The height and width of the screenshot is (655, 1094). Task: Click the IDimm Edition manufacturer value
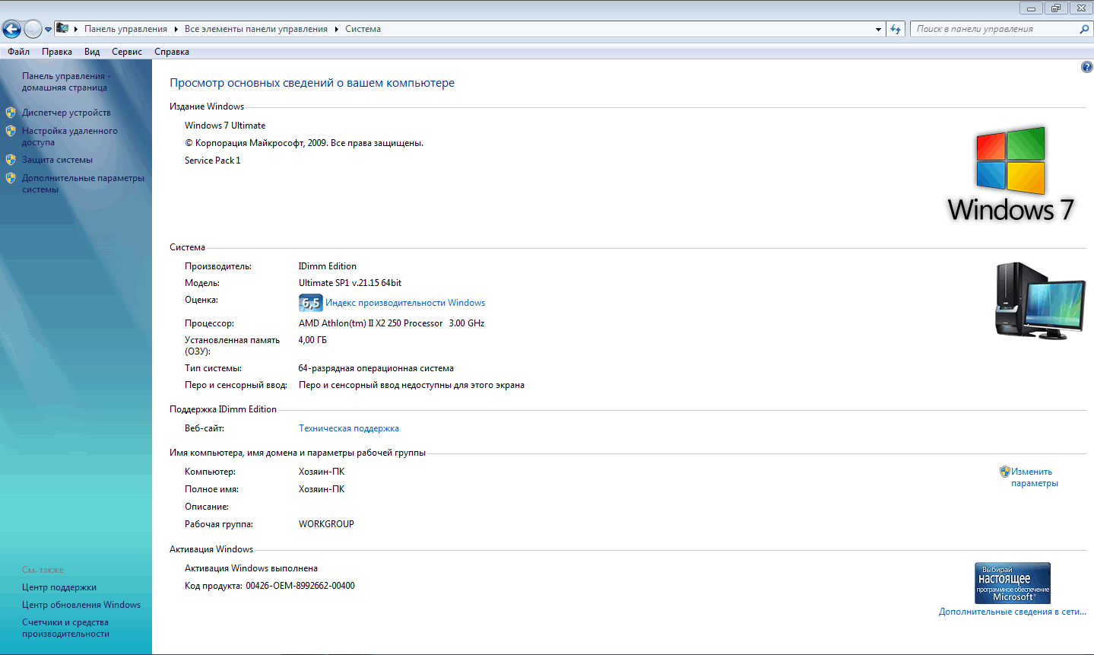pyautogui.click(x=327, y=266)
